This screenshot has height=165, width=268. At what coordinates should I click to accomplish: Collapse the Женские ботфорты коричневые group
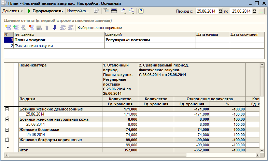pos(7,140)
